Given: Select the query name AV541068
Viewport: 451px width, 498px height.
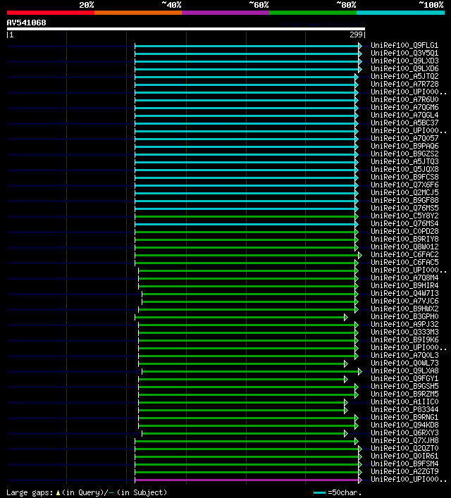Looking at the screenshot, I should tap(26, 23).
